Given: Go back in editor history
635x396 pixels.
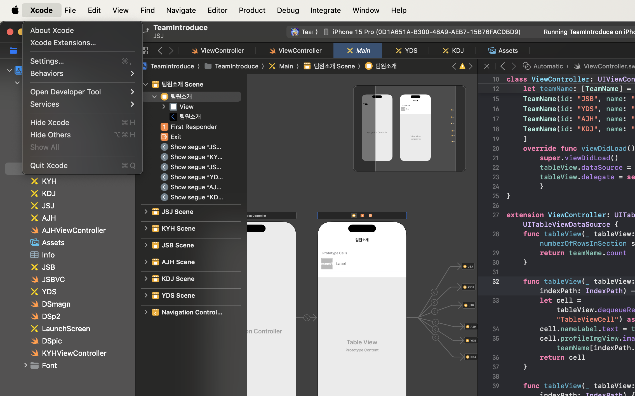Looking at the screenshot, I should [x=160, y=51].
